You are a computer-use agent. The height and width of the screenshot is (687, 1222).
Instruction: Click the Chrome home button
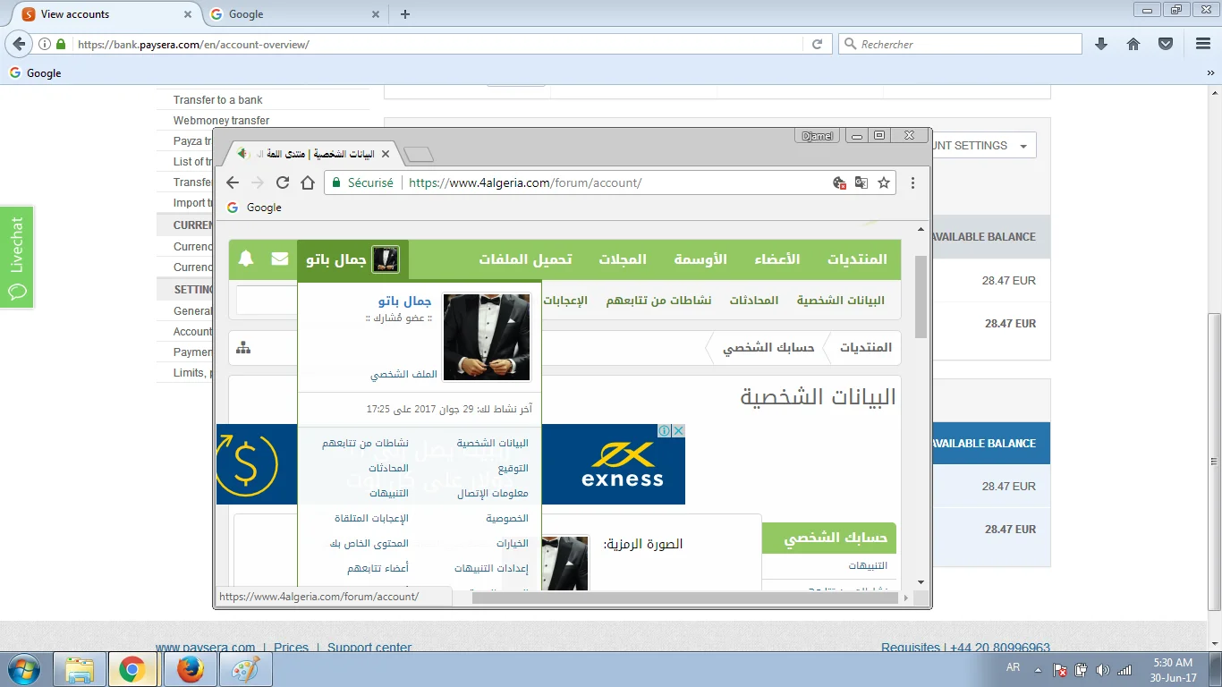pyautogui.click(x=308, y=182)
